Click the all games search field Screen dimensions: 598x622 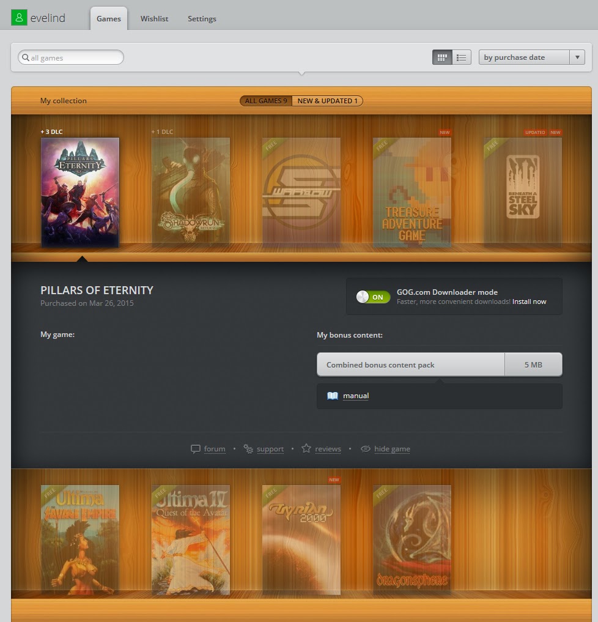(x=71, y=57)
